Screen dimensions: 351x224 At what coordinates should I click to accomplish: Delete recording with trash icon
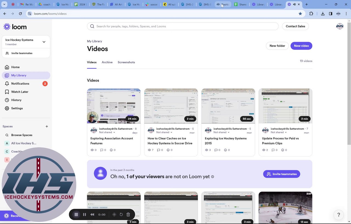click(128, 214)
